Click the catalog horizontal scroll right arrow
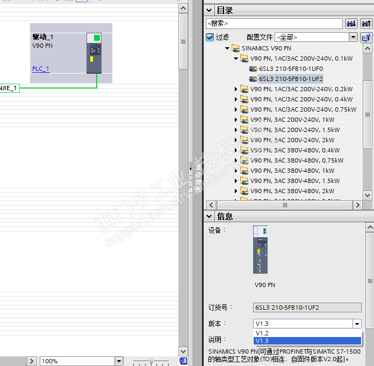Image resolution: width=374 pixels, height=366 pixels. (x=357, y=205)
